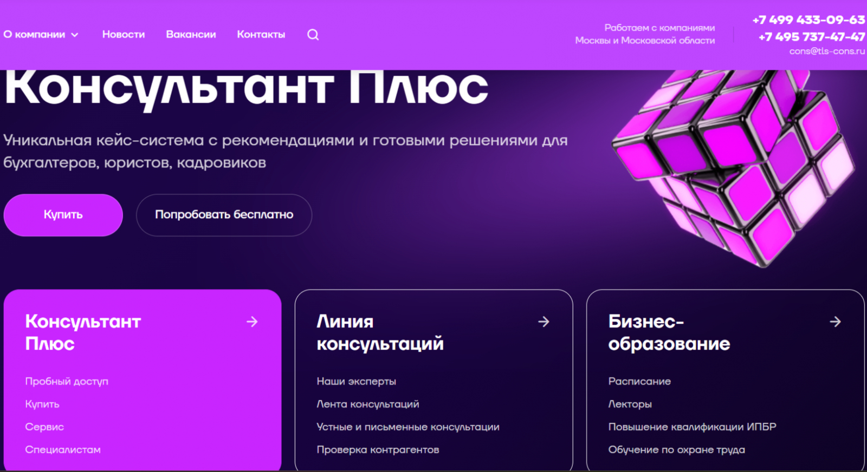The image size is (867, 472).
Task: Open the Лекторы link
Action: (630, 404)
